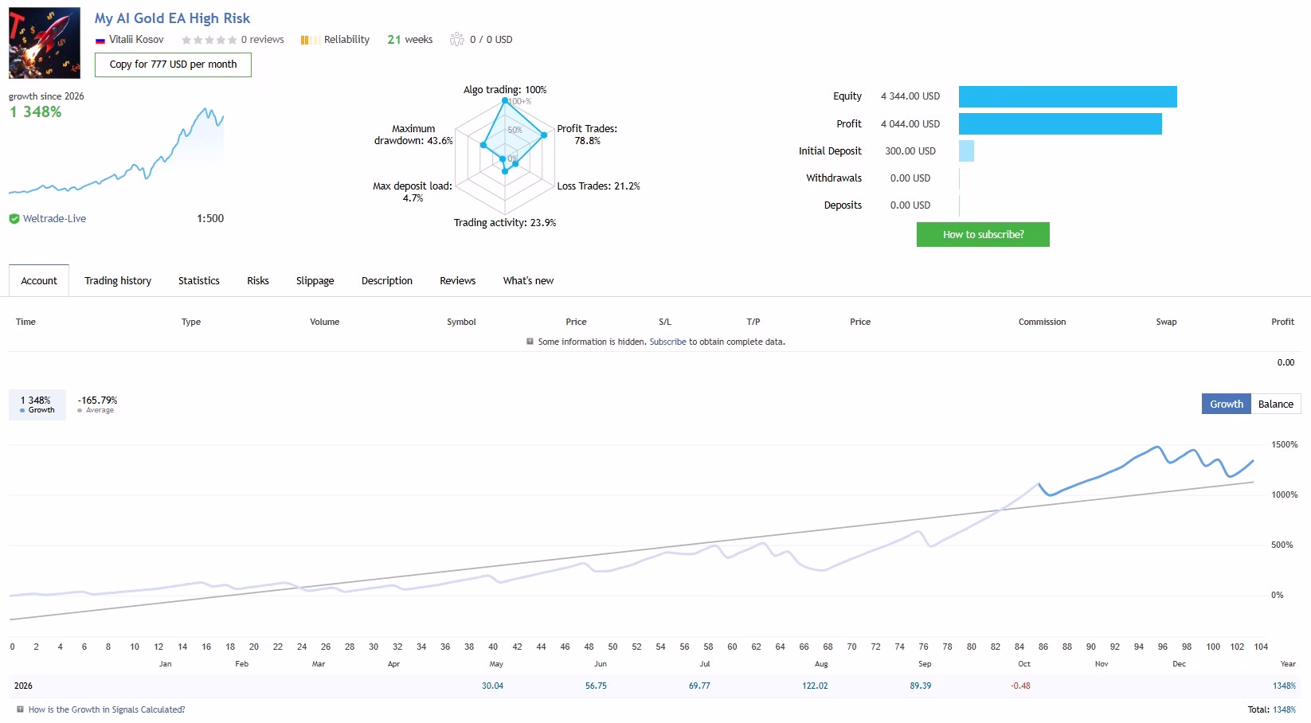
Task: Click the Symbol column header
Action: pos(461,322)
